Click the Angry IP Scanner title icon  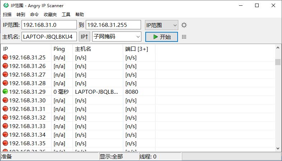pyautogui.click(x=6, y=5)
